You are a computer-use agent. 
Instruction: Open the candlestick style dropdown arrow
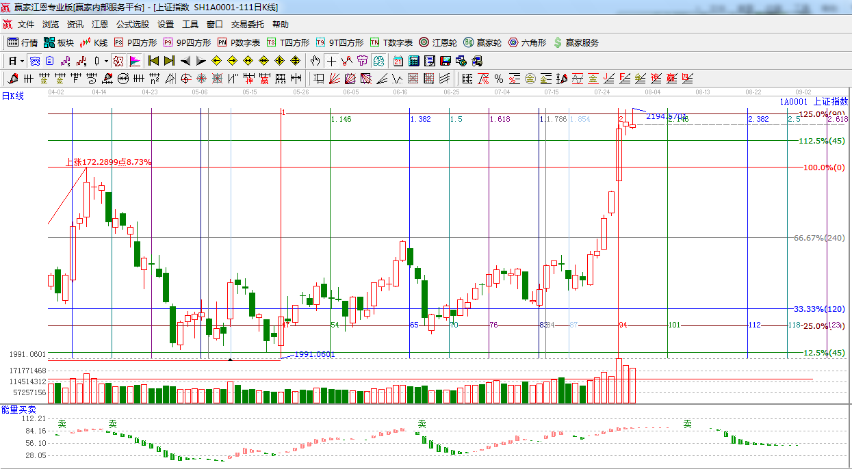[106, 61]
